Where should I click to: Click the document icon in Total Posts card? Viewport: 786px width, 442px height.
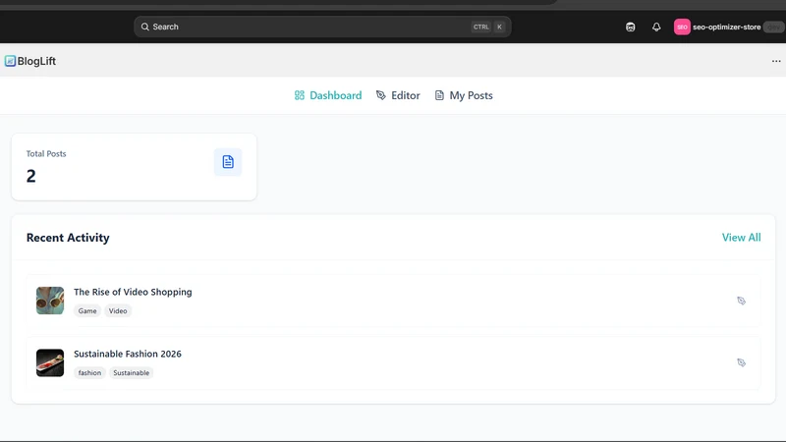pos(228,162)
